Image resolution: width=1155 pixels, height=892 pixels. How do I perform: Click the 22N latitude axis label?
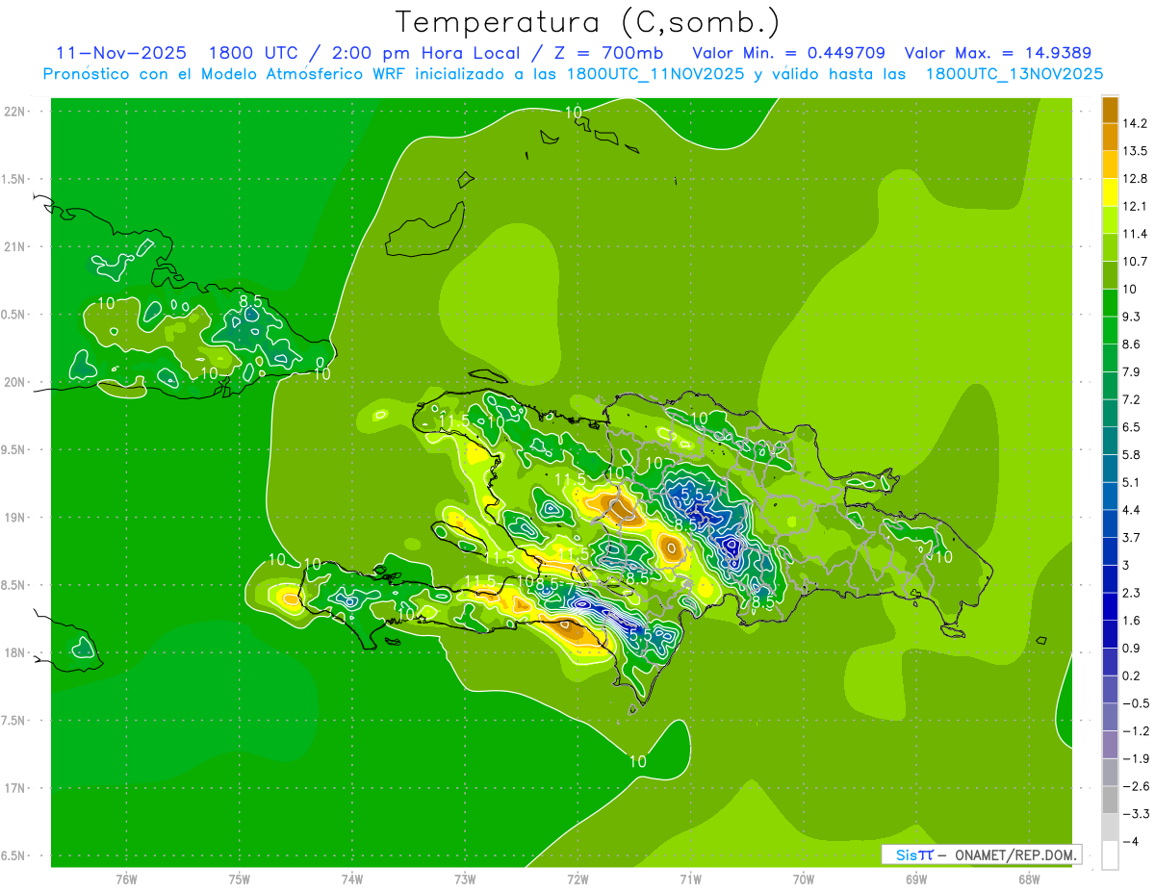[14, 112]
